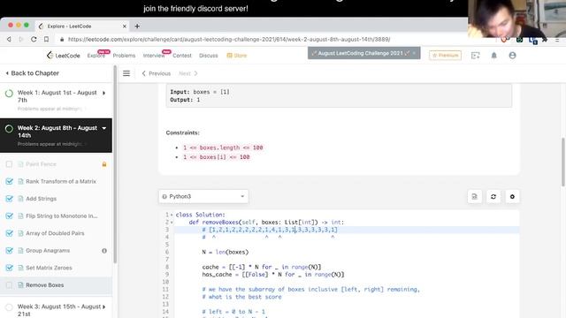Dismiss the August LeetCoding Challenge banner
The image size is (566, 318).
pyautogui.click(x=414, y=53)
